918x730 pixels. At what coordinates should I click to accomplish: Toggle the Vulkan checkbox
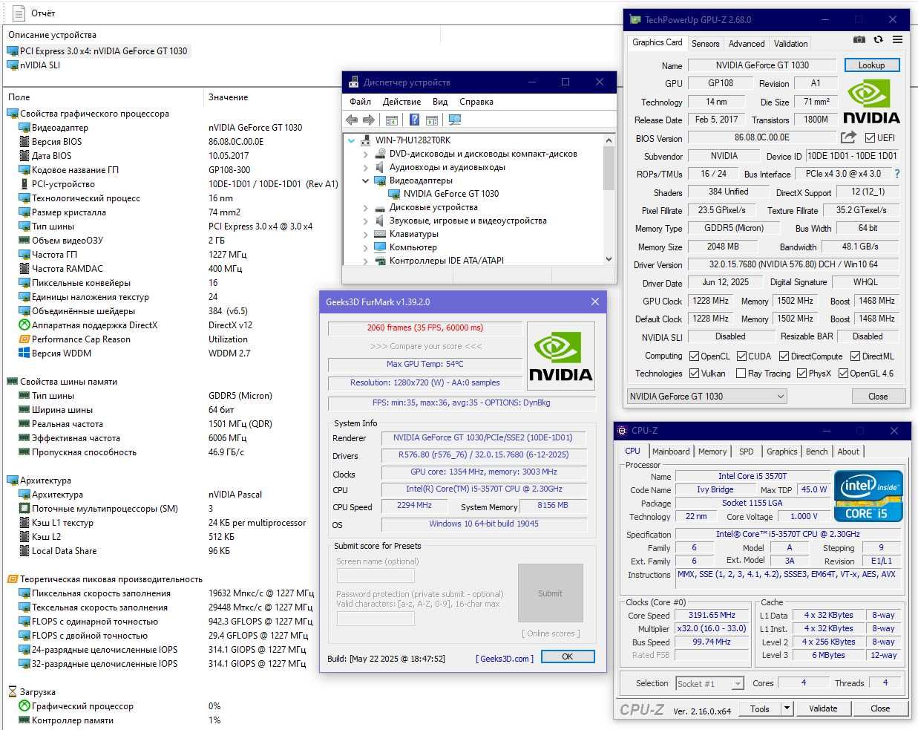point(694,374)
